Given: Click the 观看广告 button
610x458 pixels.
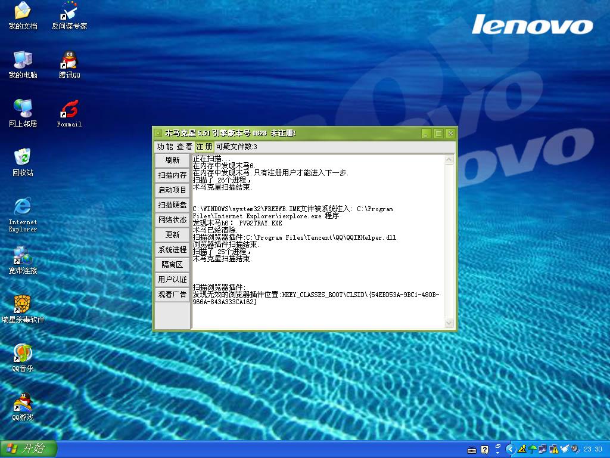Looking at the screenshot, I should 172,295.
